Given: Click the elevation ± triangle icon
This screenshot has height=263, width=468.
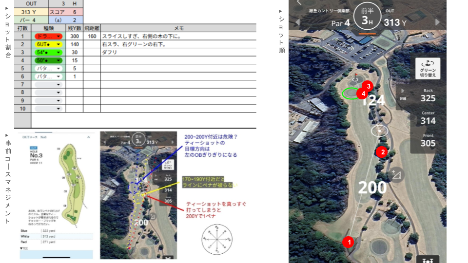Looking at the screenshot, I should (397, 174).
